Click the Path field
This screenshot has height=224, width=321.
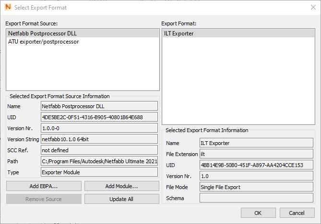pos(99,161)
